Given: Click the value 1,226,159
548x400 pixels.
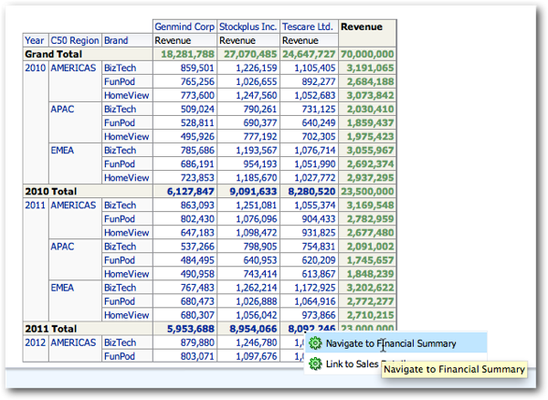Looking at the screenshot, I should click(256, 68).
